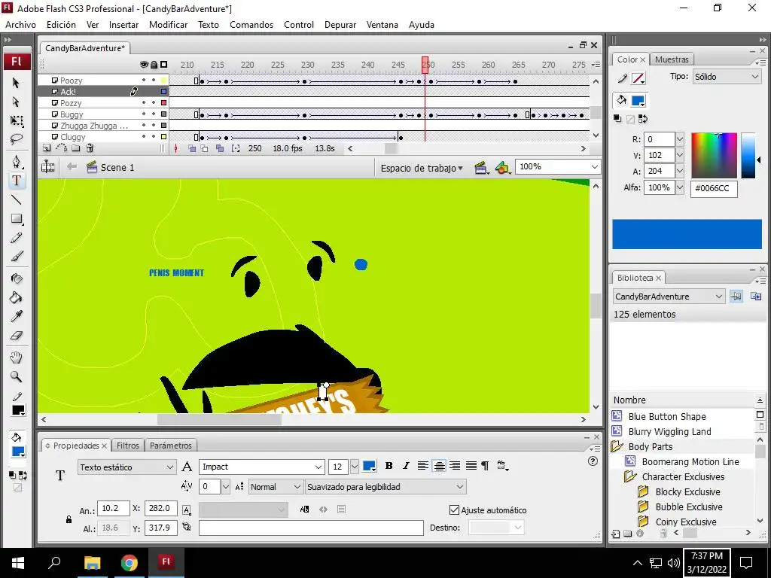Select the Ink Bottle tool
771x578 pixels.
pyautogui.click(x=17, y=278)
